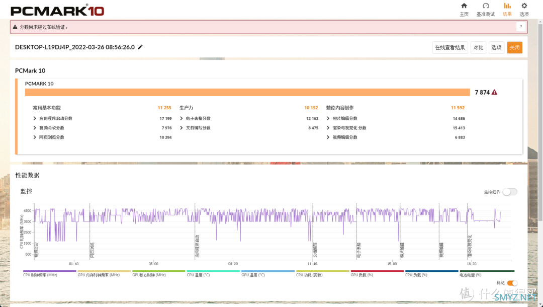Expand 网页浏览分数 row
Screen dimensions: 543x307
point(35,137)
